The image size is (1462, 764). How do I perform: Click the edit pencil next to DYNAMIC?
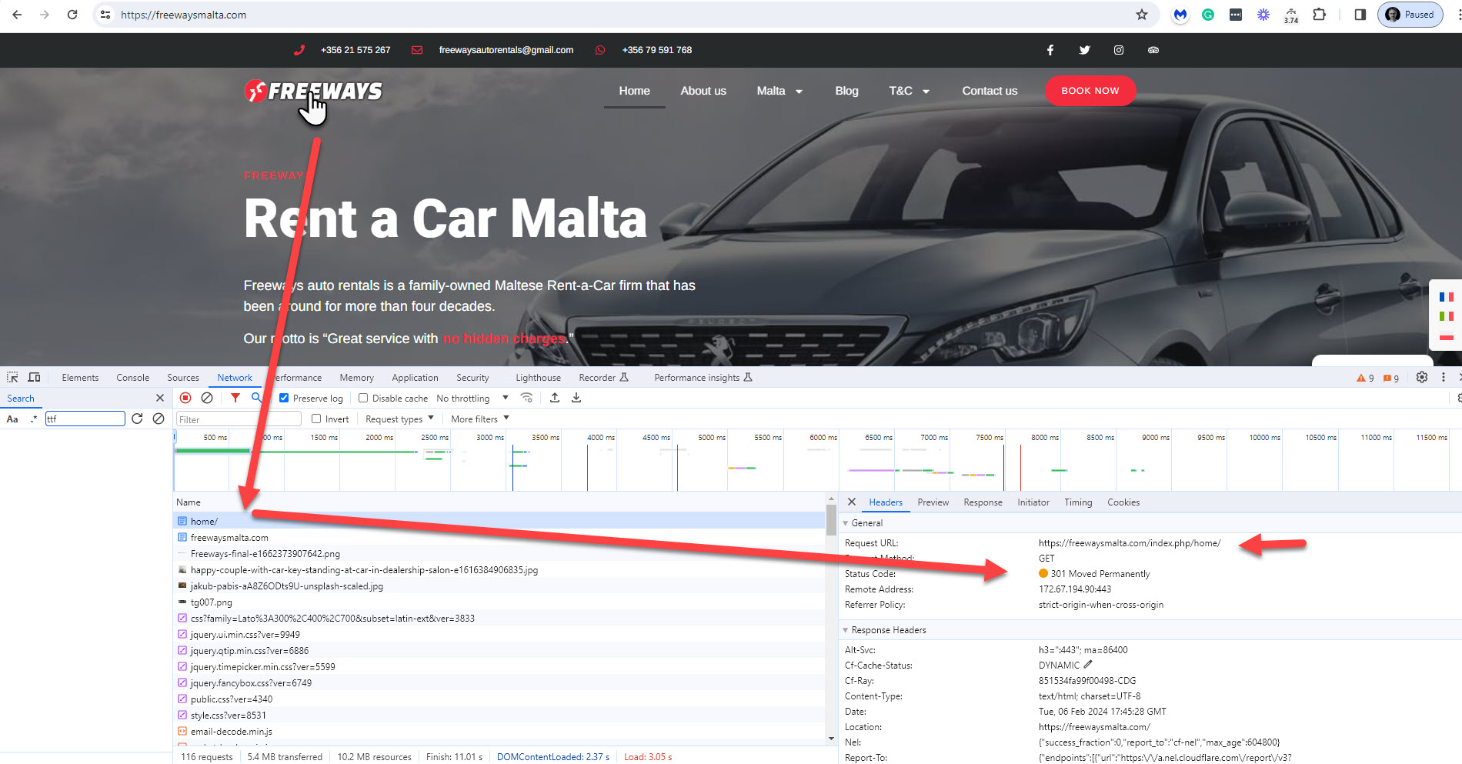click(x=1088, y=665)
